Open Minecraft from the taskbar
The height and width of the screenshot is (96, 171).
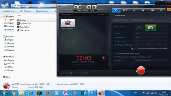click(x=39, y=93)
